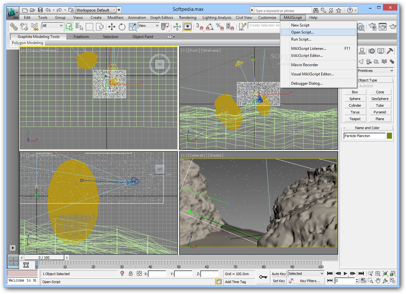Open the Display command panel tab
The height and width of the screenshot is (294, 406).
380,51
